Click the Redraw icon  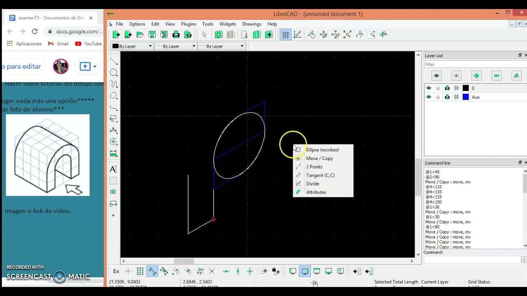pyautogui.click(x=312, y=35)
